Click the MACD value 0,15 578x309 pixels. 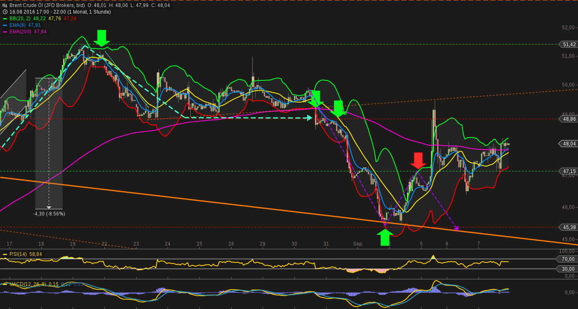54,284
